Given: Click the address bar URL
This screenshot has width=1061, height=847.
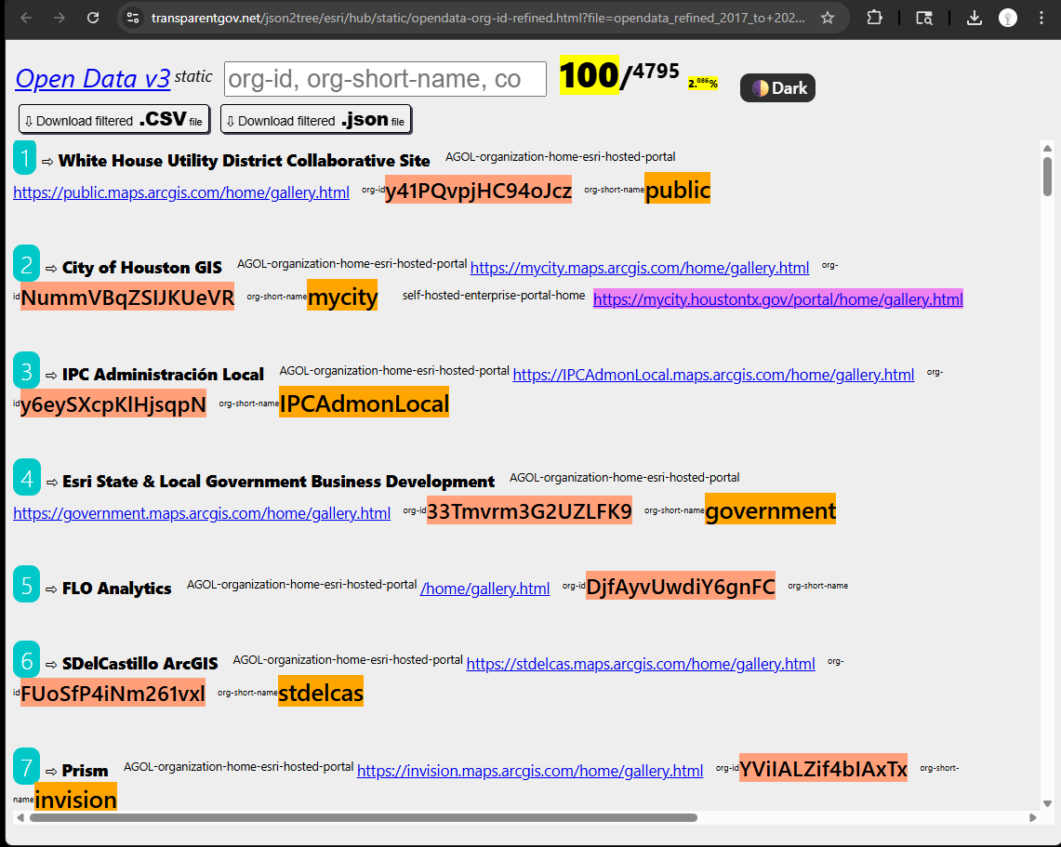Looking at the screenshot, I should [478, 19].
